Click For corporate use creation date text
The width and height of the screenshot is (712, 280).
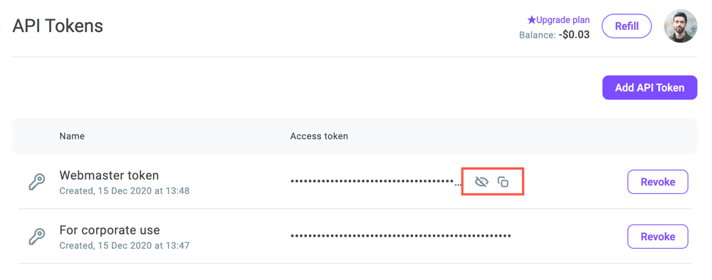125,246
